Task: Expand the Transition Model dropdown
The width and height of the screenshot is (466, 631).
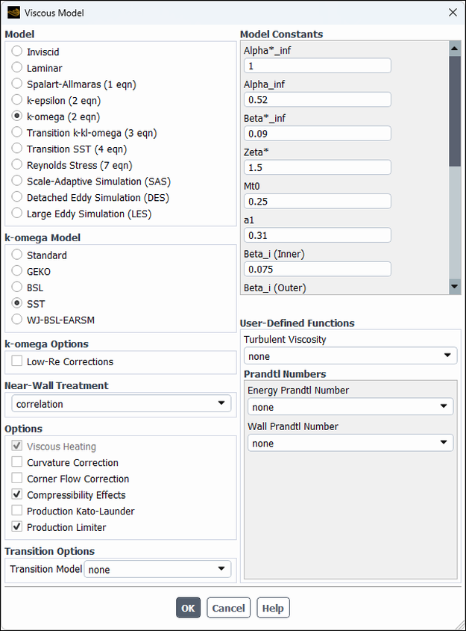Action: coord(157,570)
